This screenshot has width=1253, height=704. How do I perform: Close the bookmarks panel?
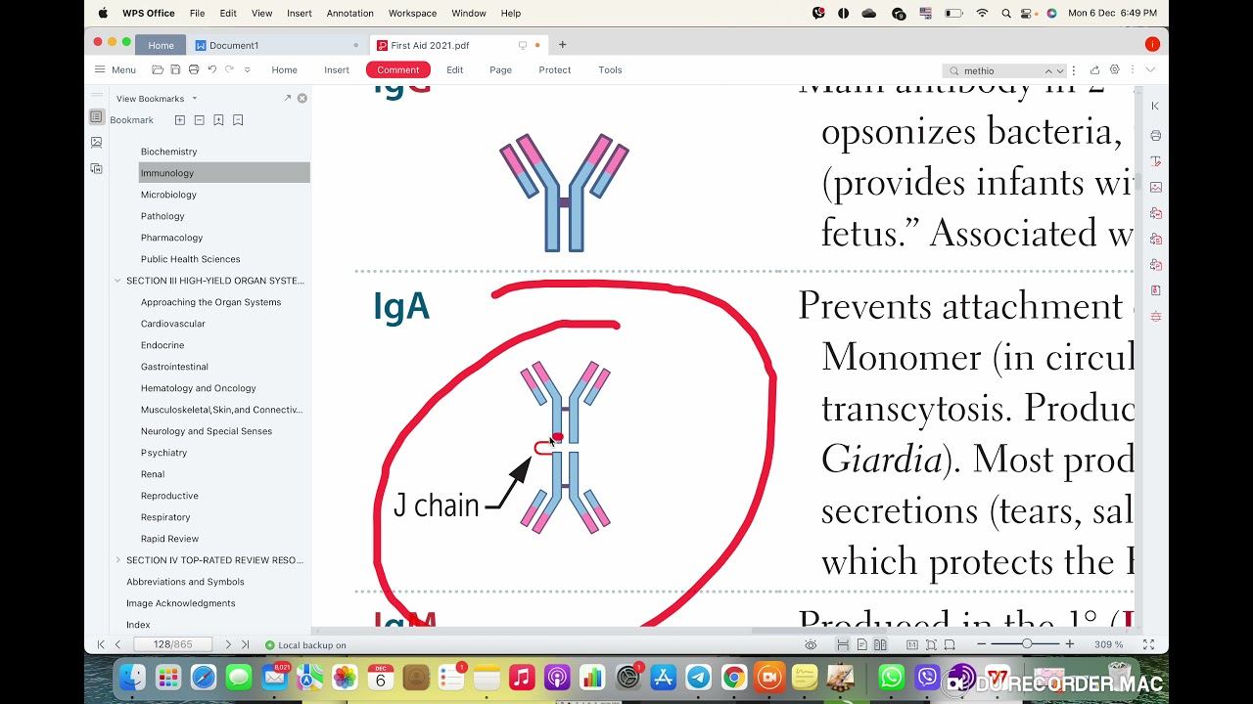302,98
